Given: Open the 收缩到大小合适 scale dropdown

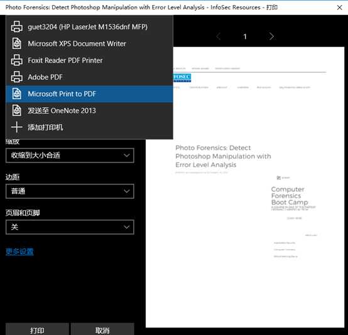Looking at the screenshot, I should 70,156.
